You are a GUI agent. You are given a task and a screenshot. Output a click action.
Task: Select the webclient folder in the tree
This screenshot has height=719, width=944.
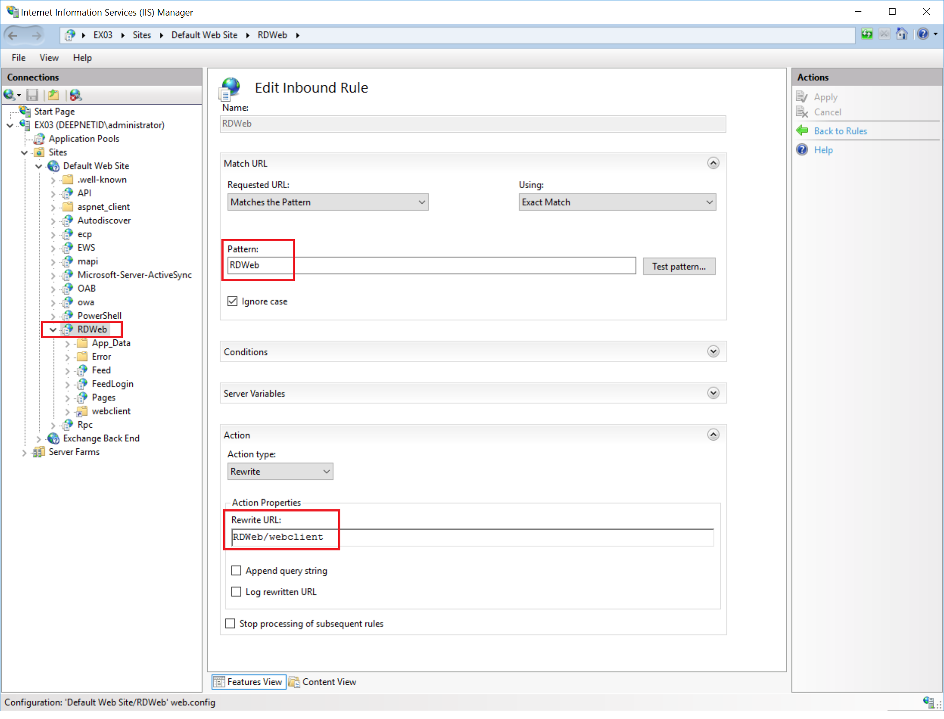click(111, 411)
